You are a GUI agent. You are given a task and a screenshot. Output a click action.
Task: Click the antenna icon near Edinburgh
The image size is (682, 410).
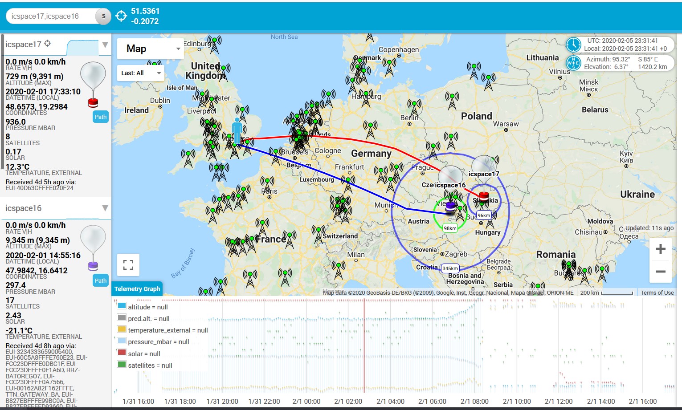pyautogui.click(x=214, y=45)
